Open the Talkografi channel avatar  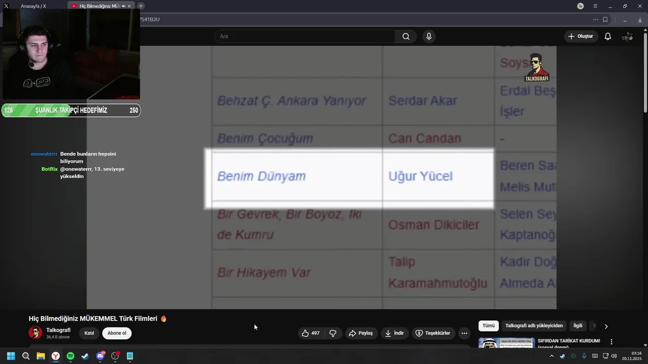click(x=35, y=333)
